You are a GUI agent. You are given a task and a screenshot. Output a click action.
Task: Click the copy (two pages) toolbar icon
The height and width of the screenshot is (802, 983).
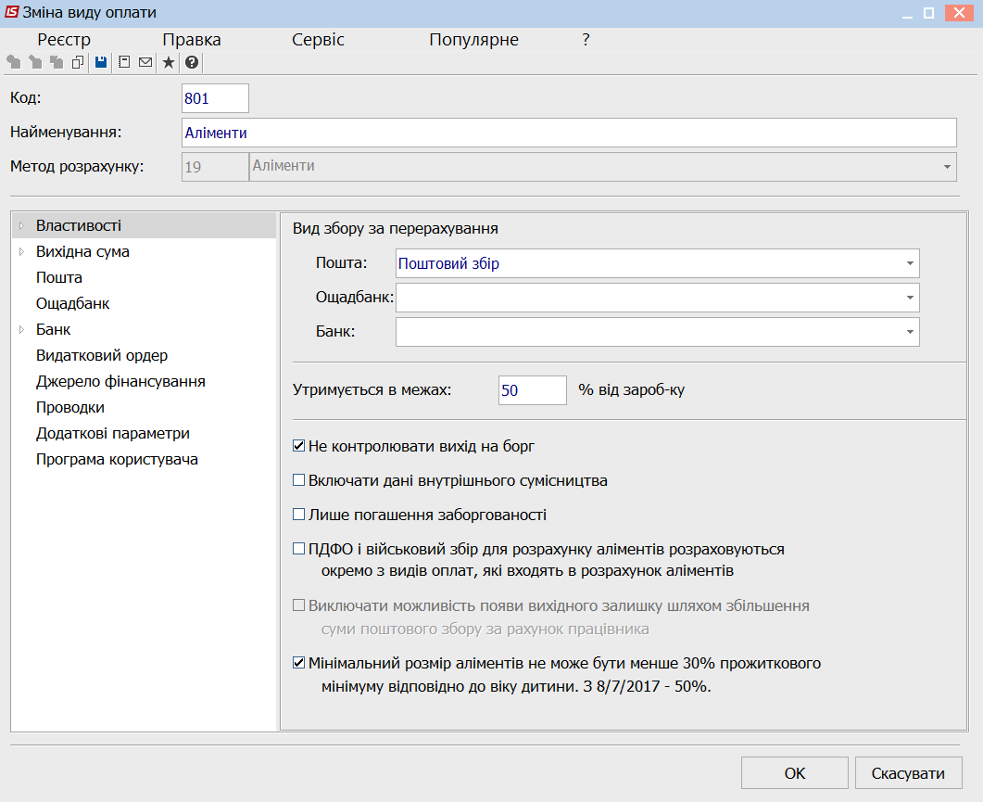78,62
